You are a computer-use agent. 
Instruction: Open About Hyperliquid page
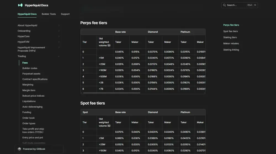(27, 25)
